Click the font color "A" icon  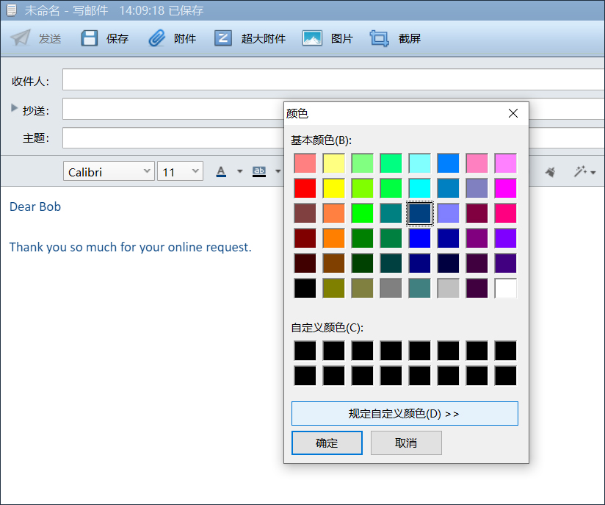(221, 172)
